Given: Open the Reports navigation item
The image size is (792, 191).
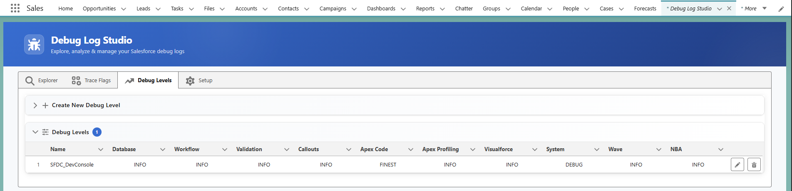Looking at the screenshot, I should pyautogui.click(x=425, y=8).
